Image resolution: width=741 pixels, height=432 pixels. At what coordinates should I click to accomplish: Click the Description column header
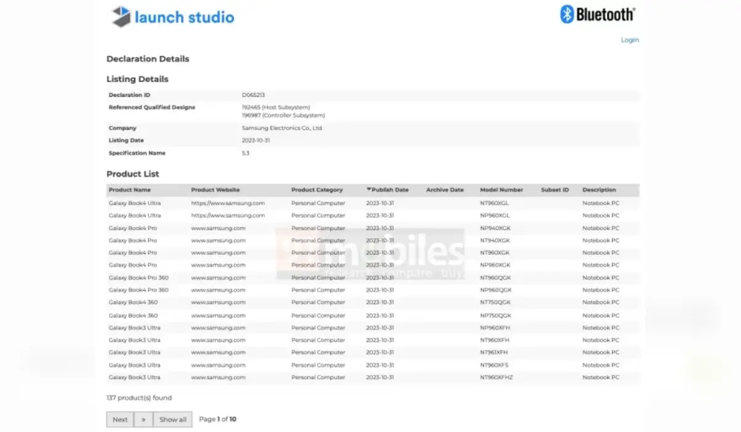(599, 190)
